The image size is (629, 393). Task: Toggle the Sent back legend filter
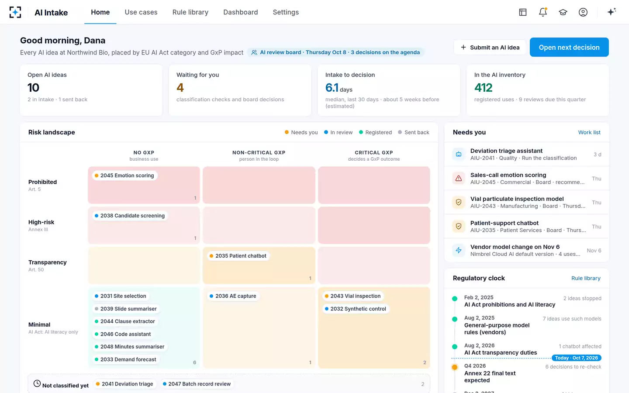click(x=414, y=132)
